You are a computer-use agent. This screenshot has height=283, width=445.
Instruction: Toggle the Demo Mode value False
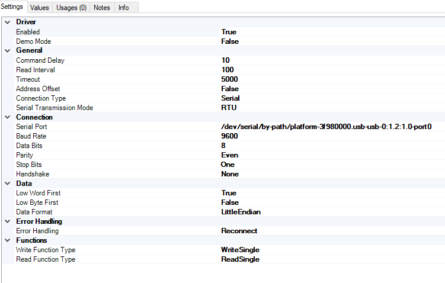click(x=230, y=41)
